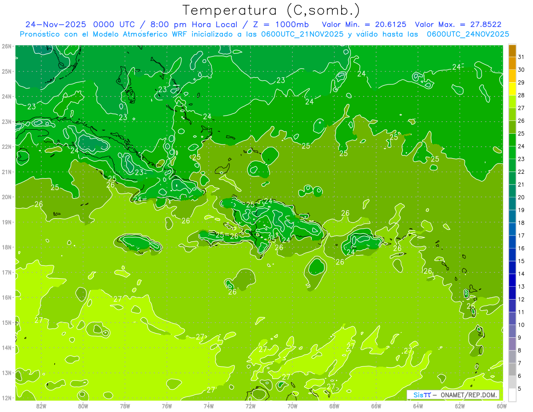Click the "Valor Max. = 27.8522" text
The height and width of the screenshot is (412, 533).
[458, 24]
